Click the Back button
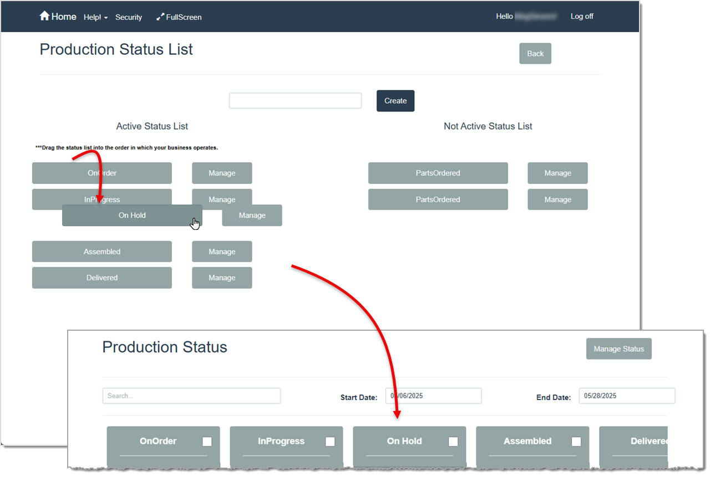This screenshot has width=710, height=477. click(x=534, y=53)
